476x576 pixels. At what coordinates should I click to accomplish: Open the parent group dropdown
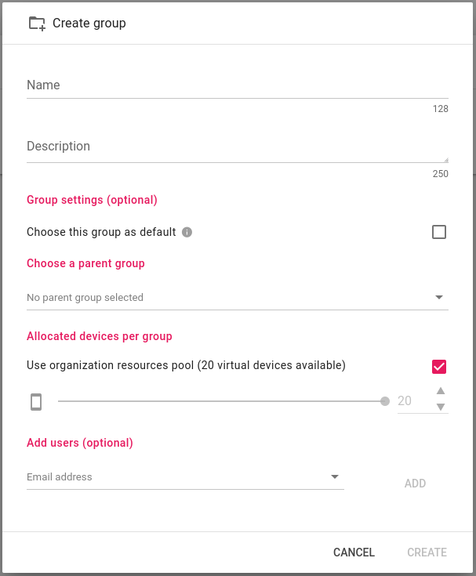238,298
